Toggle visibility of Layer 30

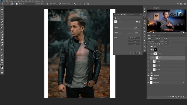pos(148,62)
